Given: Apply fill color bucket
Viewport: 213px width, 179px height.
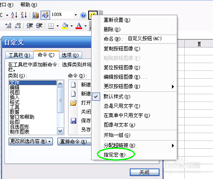Looking at the screenshot, I should pyautogui.click(x=65, y=26).
